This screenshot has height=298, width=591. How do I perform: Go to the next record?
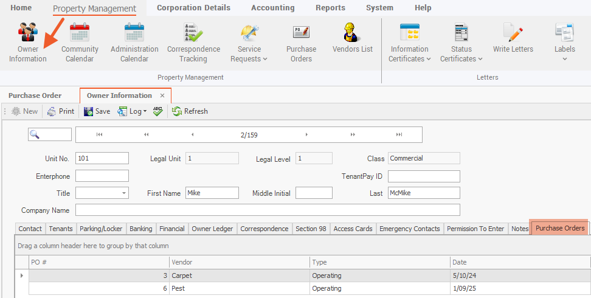click(306, 134)
